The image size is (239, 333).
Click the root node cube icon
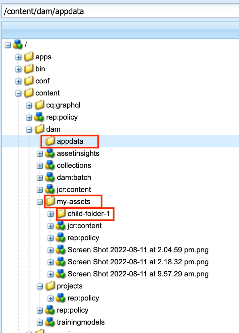tap(18, 45)
